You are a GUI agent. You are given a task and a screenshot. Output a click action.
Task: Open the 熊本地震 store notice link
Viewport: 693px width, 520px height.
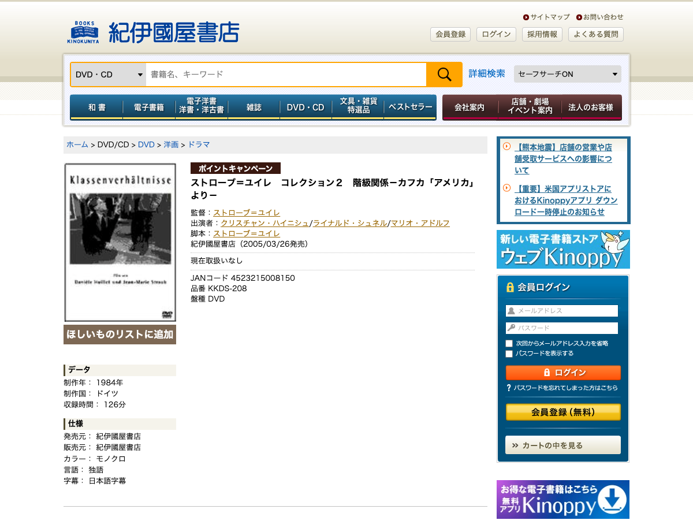coord(563,159)
